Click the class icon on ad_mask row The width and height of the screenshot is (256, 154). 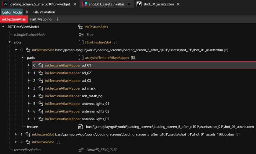[41, 88]
